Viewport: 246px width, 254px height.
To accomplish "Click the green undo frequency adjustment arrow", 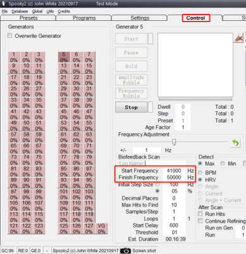I will point(235,143).
